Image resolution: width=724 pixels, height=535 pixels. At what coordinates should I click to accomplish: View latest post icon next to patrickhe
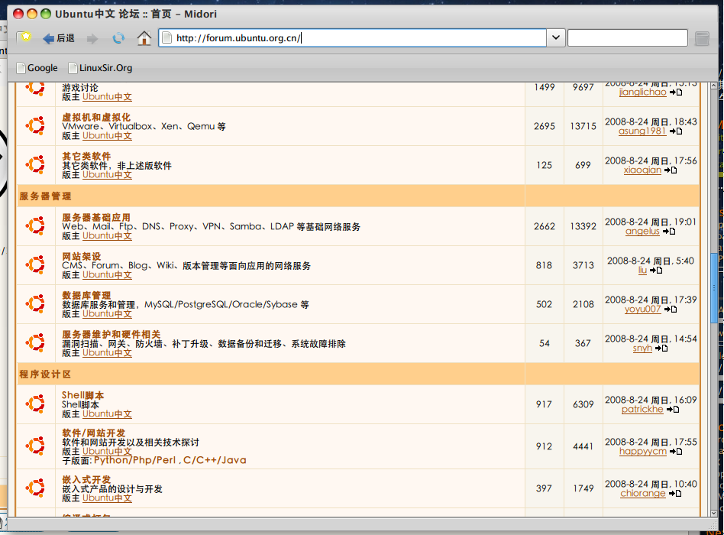click(673, 410)
